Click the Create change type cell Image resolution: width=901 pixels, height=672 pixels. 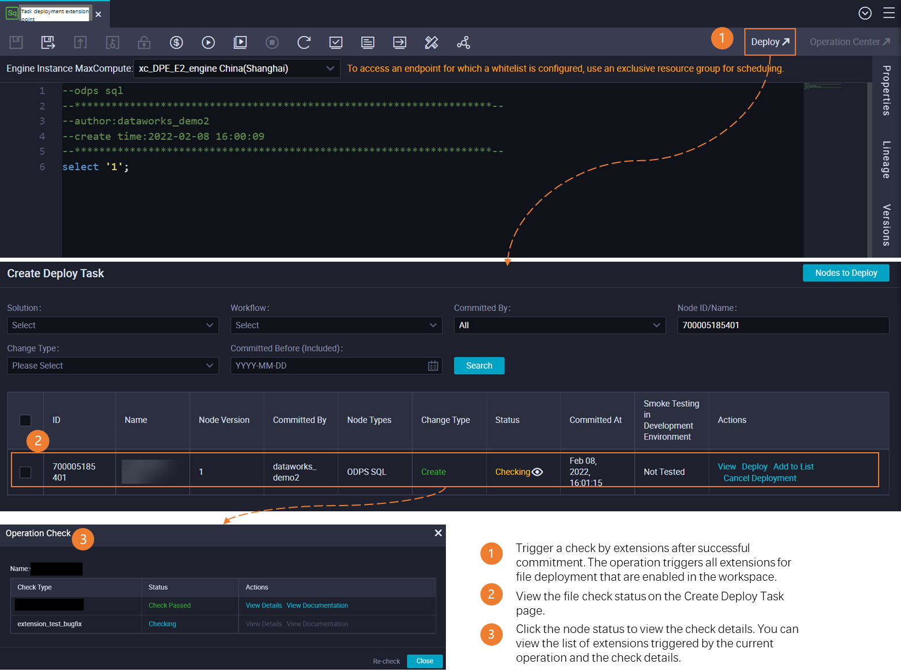click(433, 472)
